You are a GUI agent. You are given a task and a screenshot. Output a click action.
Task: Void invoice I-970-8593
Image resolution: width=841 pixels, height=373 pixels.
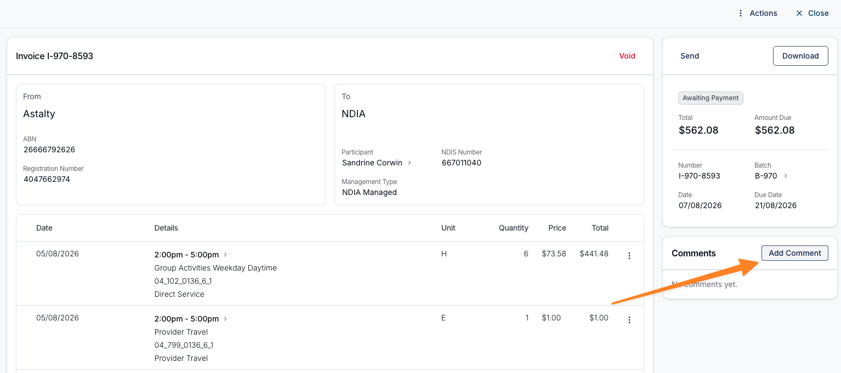[627, 56]
